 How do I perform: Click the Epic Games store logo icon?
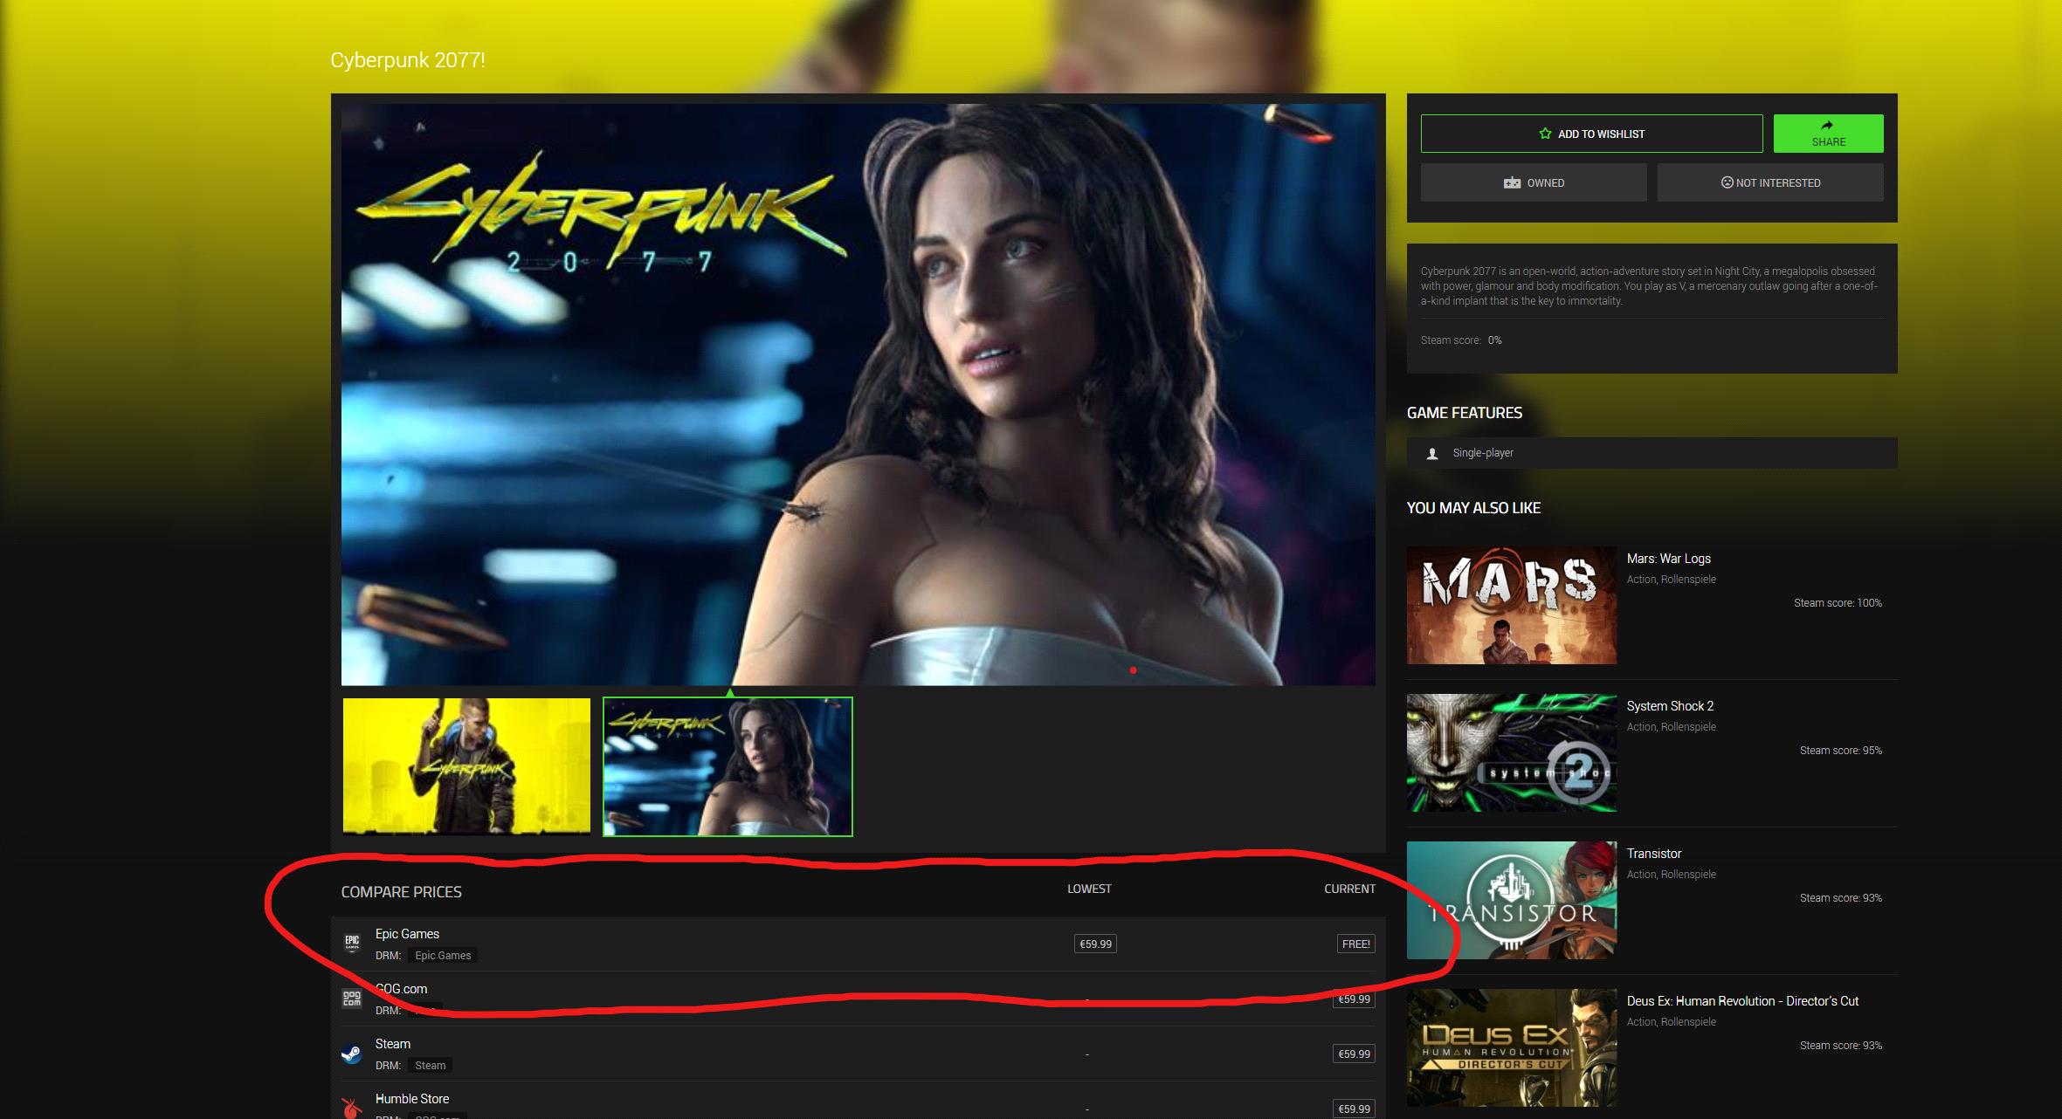click(x=352, y=943)
